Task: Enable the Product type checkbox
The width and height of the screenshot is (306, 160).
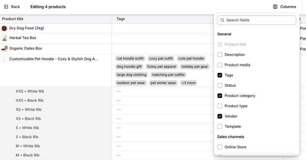Action: (220, 106)
